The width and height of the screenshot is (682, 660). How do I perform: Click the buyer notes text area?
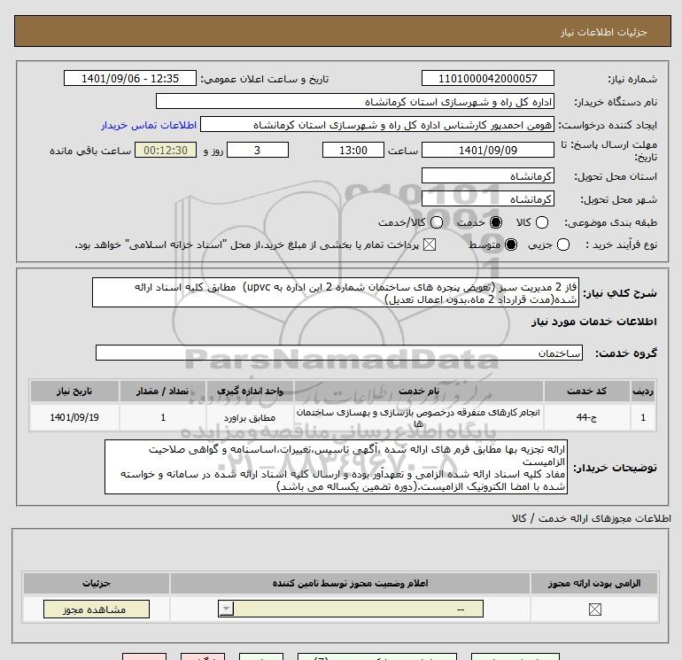tap(336, 467)
